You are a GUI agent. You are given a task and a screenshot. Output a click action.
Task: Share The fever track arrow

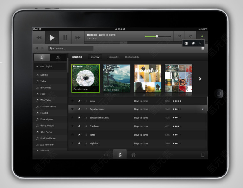[79, 126]
